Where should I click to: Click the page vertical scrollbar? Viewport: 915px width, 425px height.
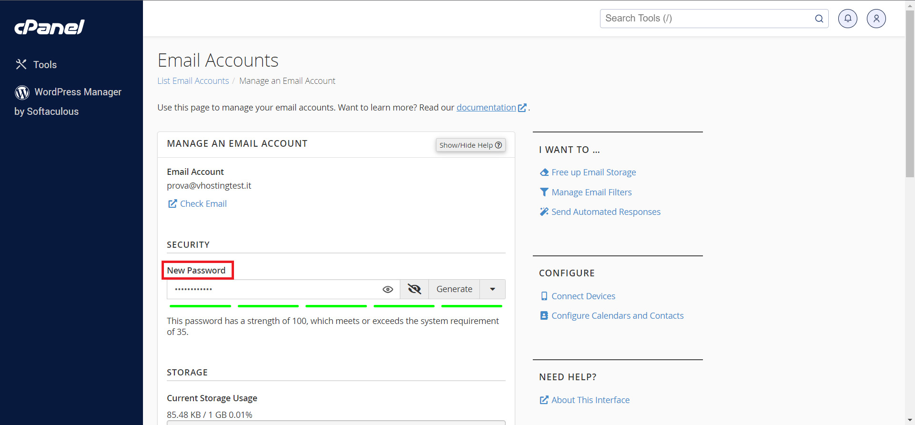click(910, 95)
